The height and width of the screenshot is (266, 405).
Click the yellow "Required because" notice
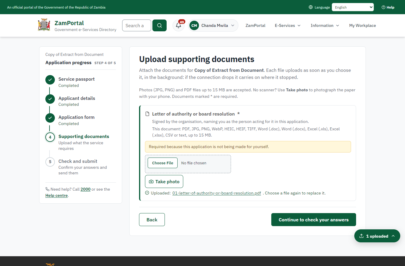(248, 147)
